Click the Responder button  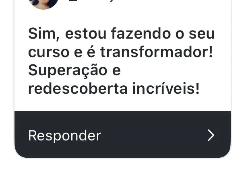[x=64, y=136]
